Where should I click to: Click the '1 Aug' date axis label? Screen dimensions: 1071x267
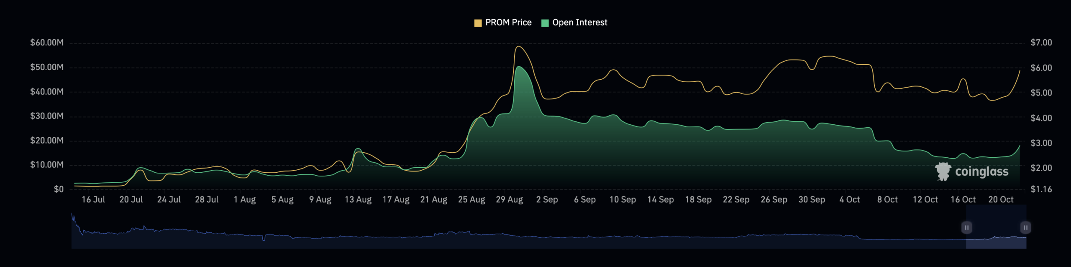pos(245,200)
